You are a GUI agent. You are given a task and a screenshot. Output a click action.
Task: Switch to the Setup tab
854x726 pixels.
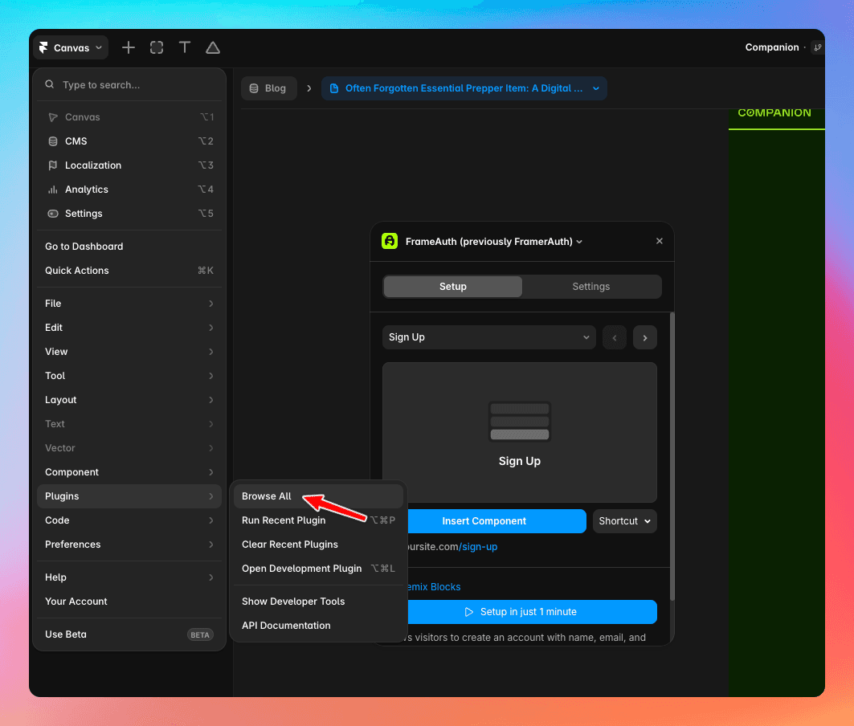coord(452,287)
